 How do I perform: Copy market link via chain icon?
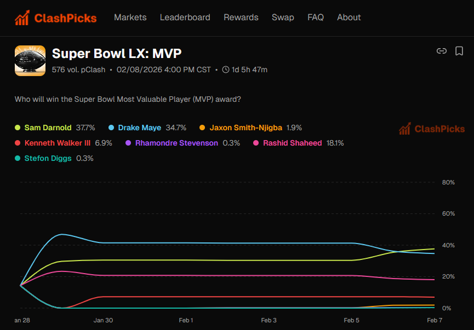(441, 51)
